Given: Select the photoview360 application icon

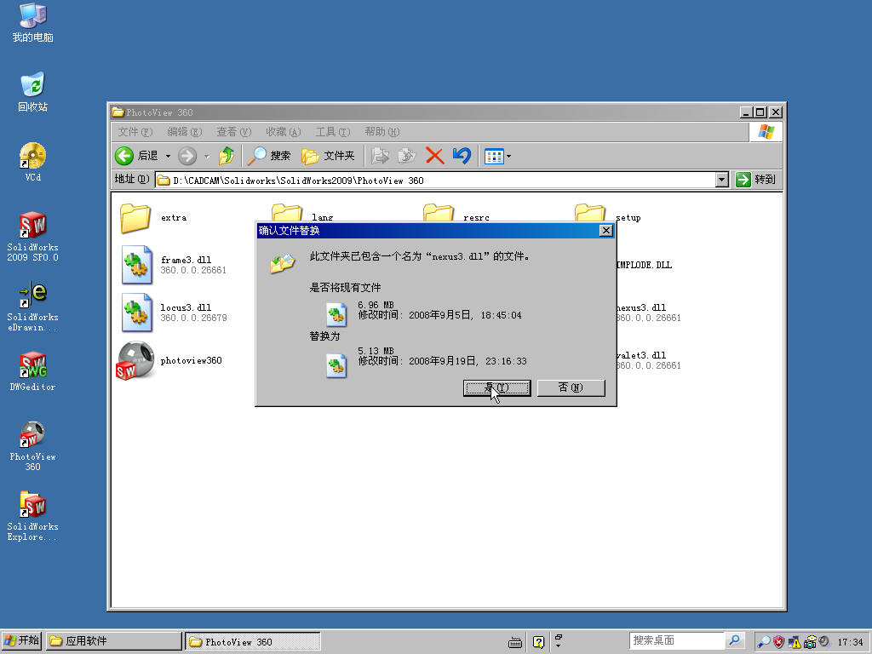Looking at the screenshot, I should tap(135, 360).
